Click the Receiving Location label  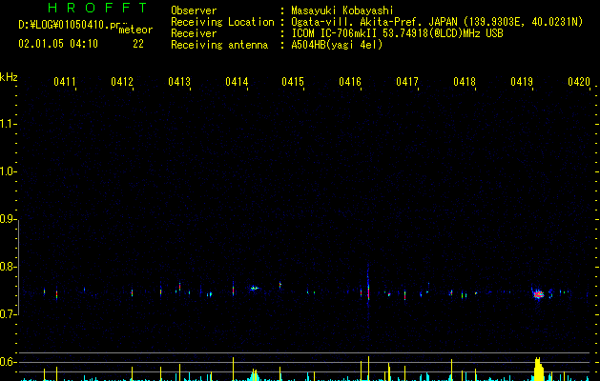pyautogui.click(x=222, y=22)
